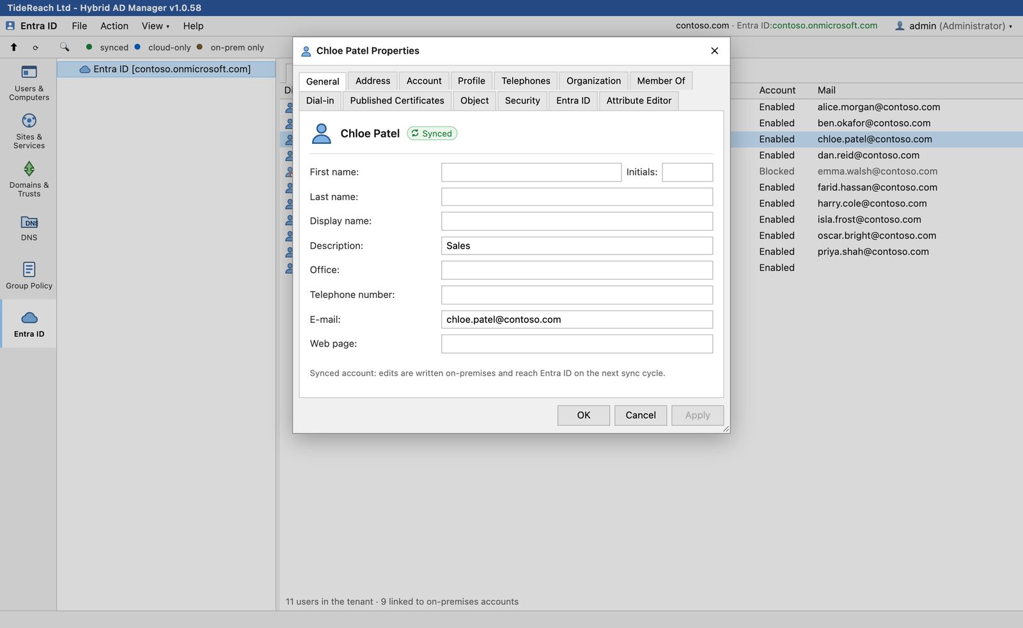Open Users & Computers sidebar section

pyautogui.click(x=29, y=83)
